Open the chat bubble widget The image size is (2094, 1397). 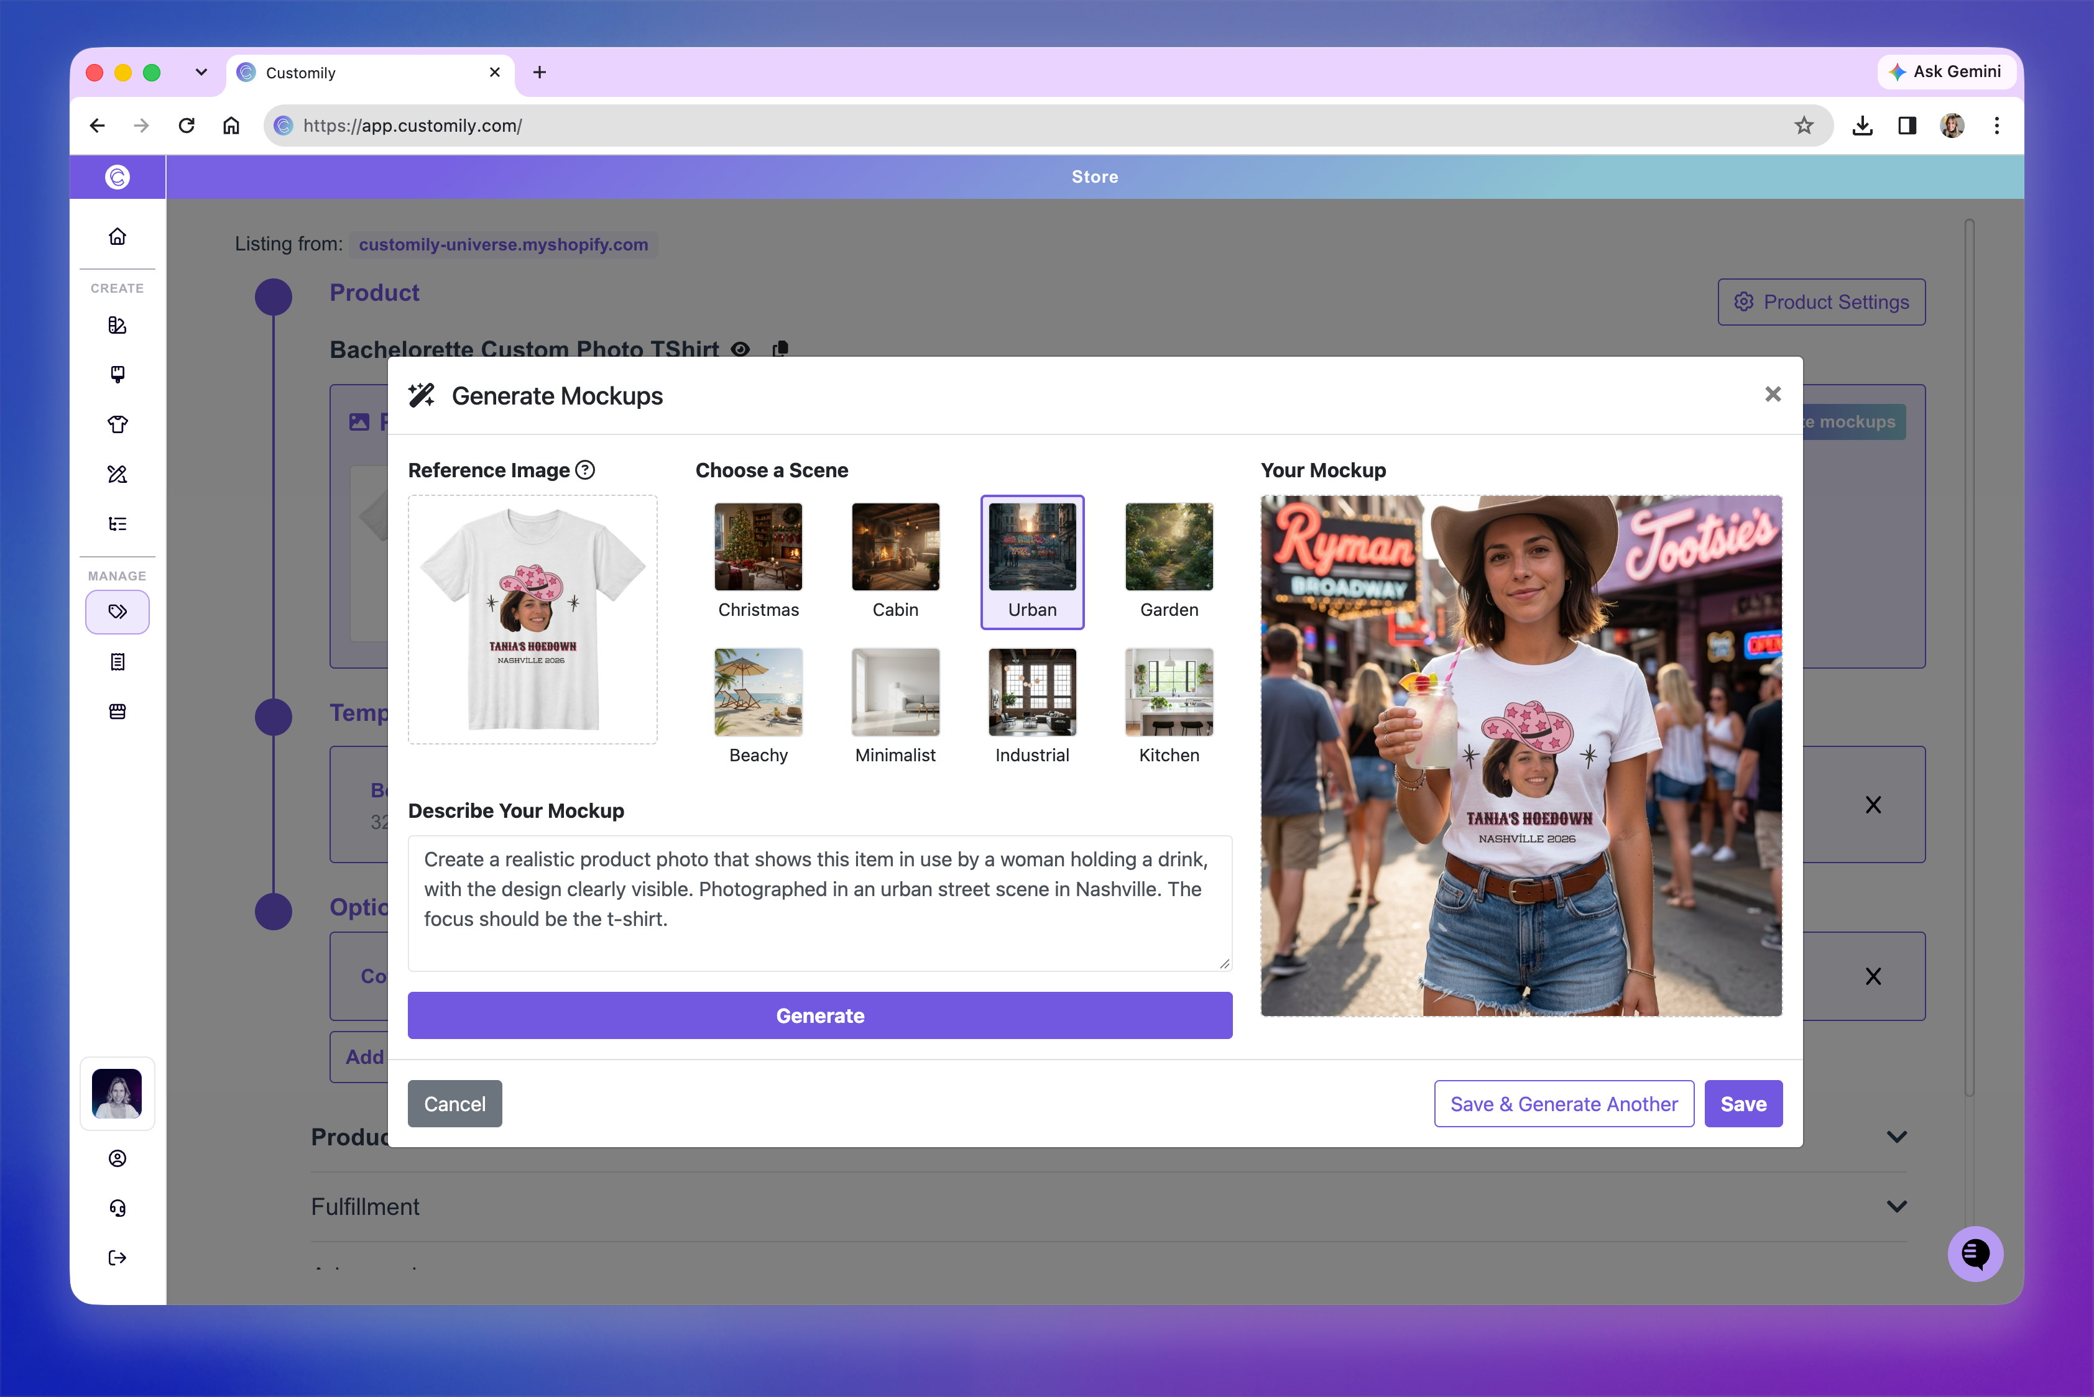point(1975,1253)
